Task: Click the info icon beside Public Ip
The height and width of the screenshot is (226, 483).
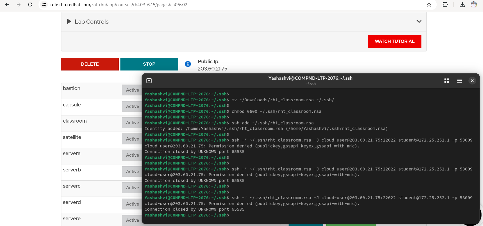Action: pos(188,64)
